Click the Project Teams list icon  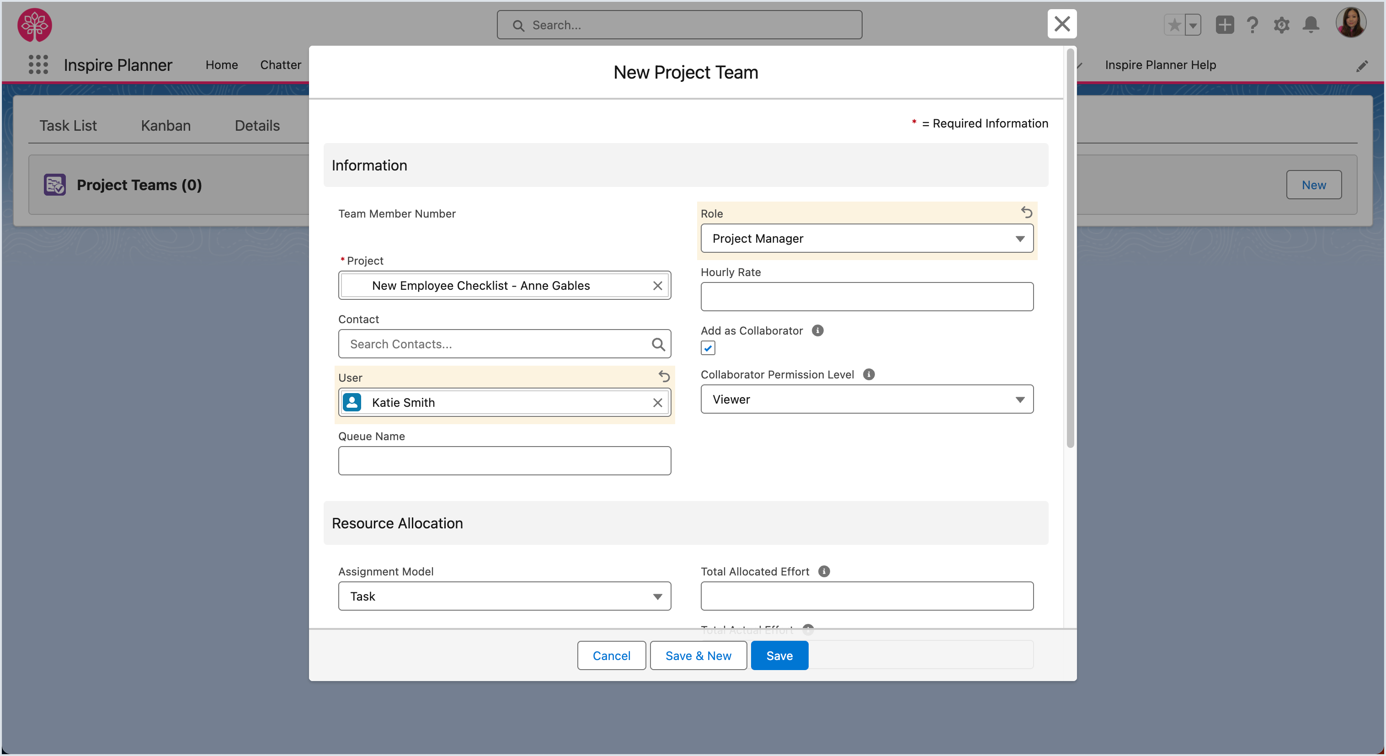[54, 185]
